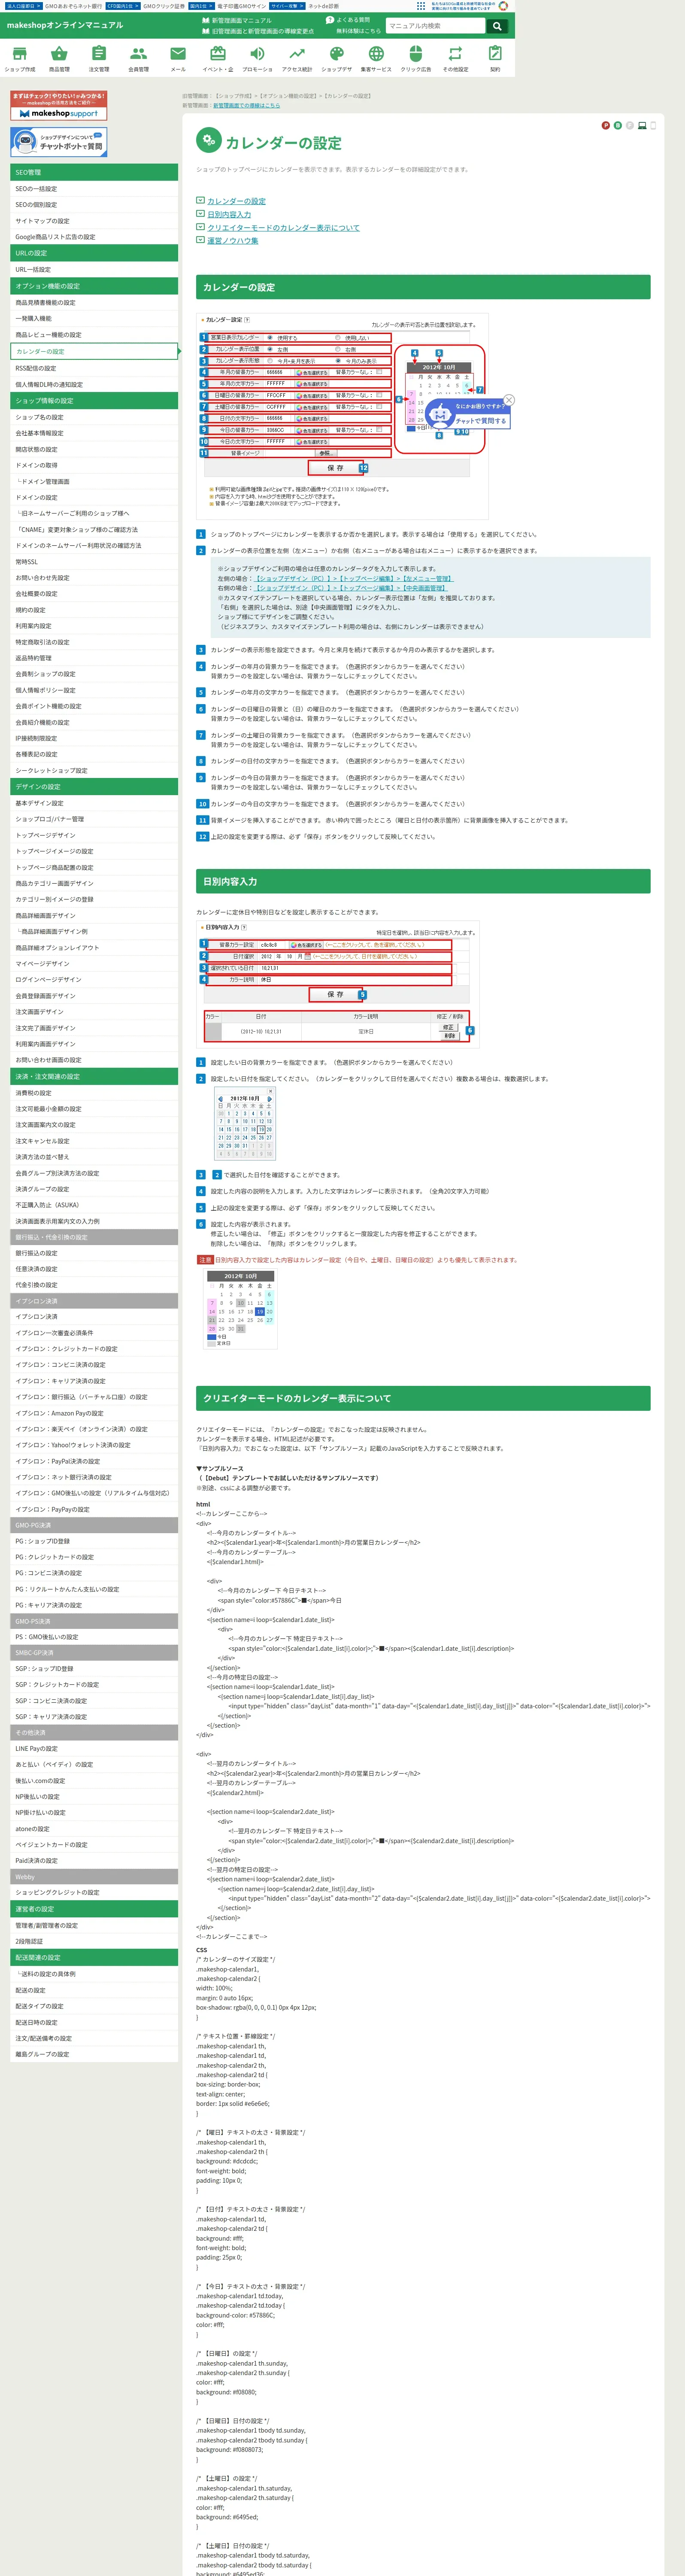Open the チャットボットで質問 banner
This screenshot has height=2576, width=685.
[58, 142]
